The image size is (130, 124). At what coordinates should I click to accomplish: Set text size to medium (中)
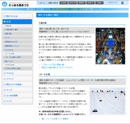122,3
